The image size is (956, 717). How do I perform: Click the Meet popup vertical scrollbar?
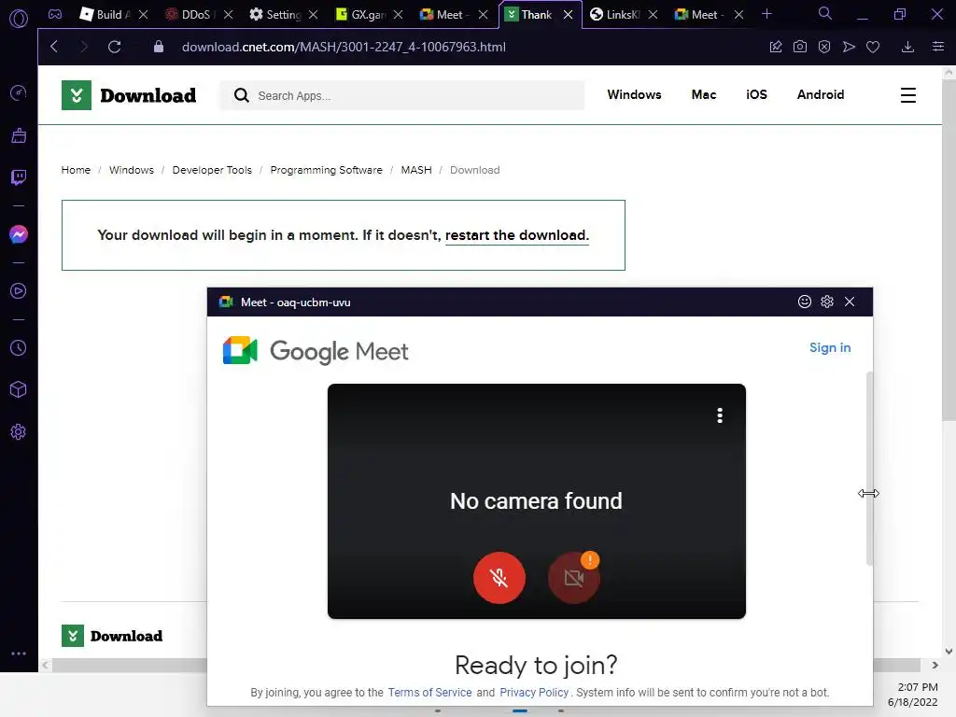869,469
